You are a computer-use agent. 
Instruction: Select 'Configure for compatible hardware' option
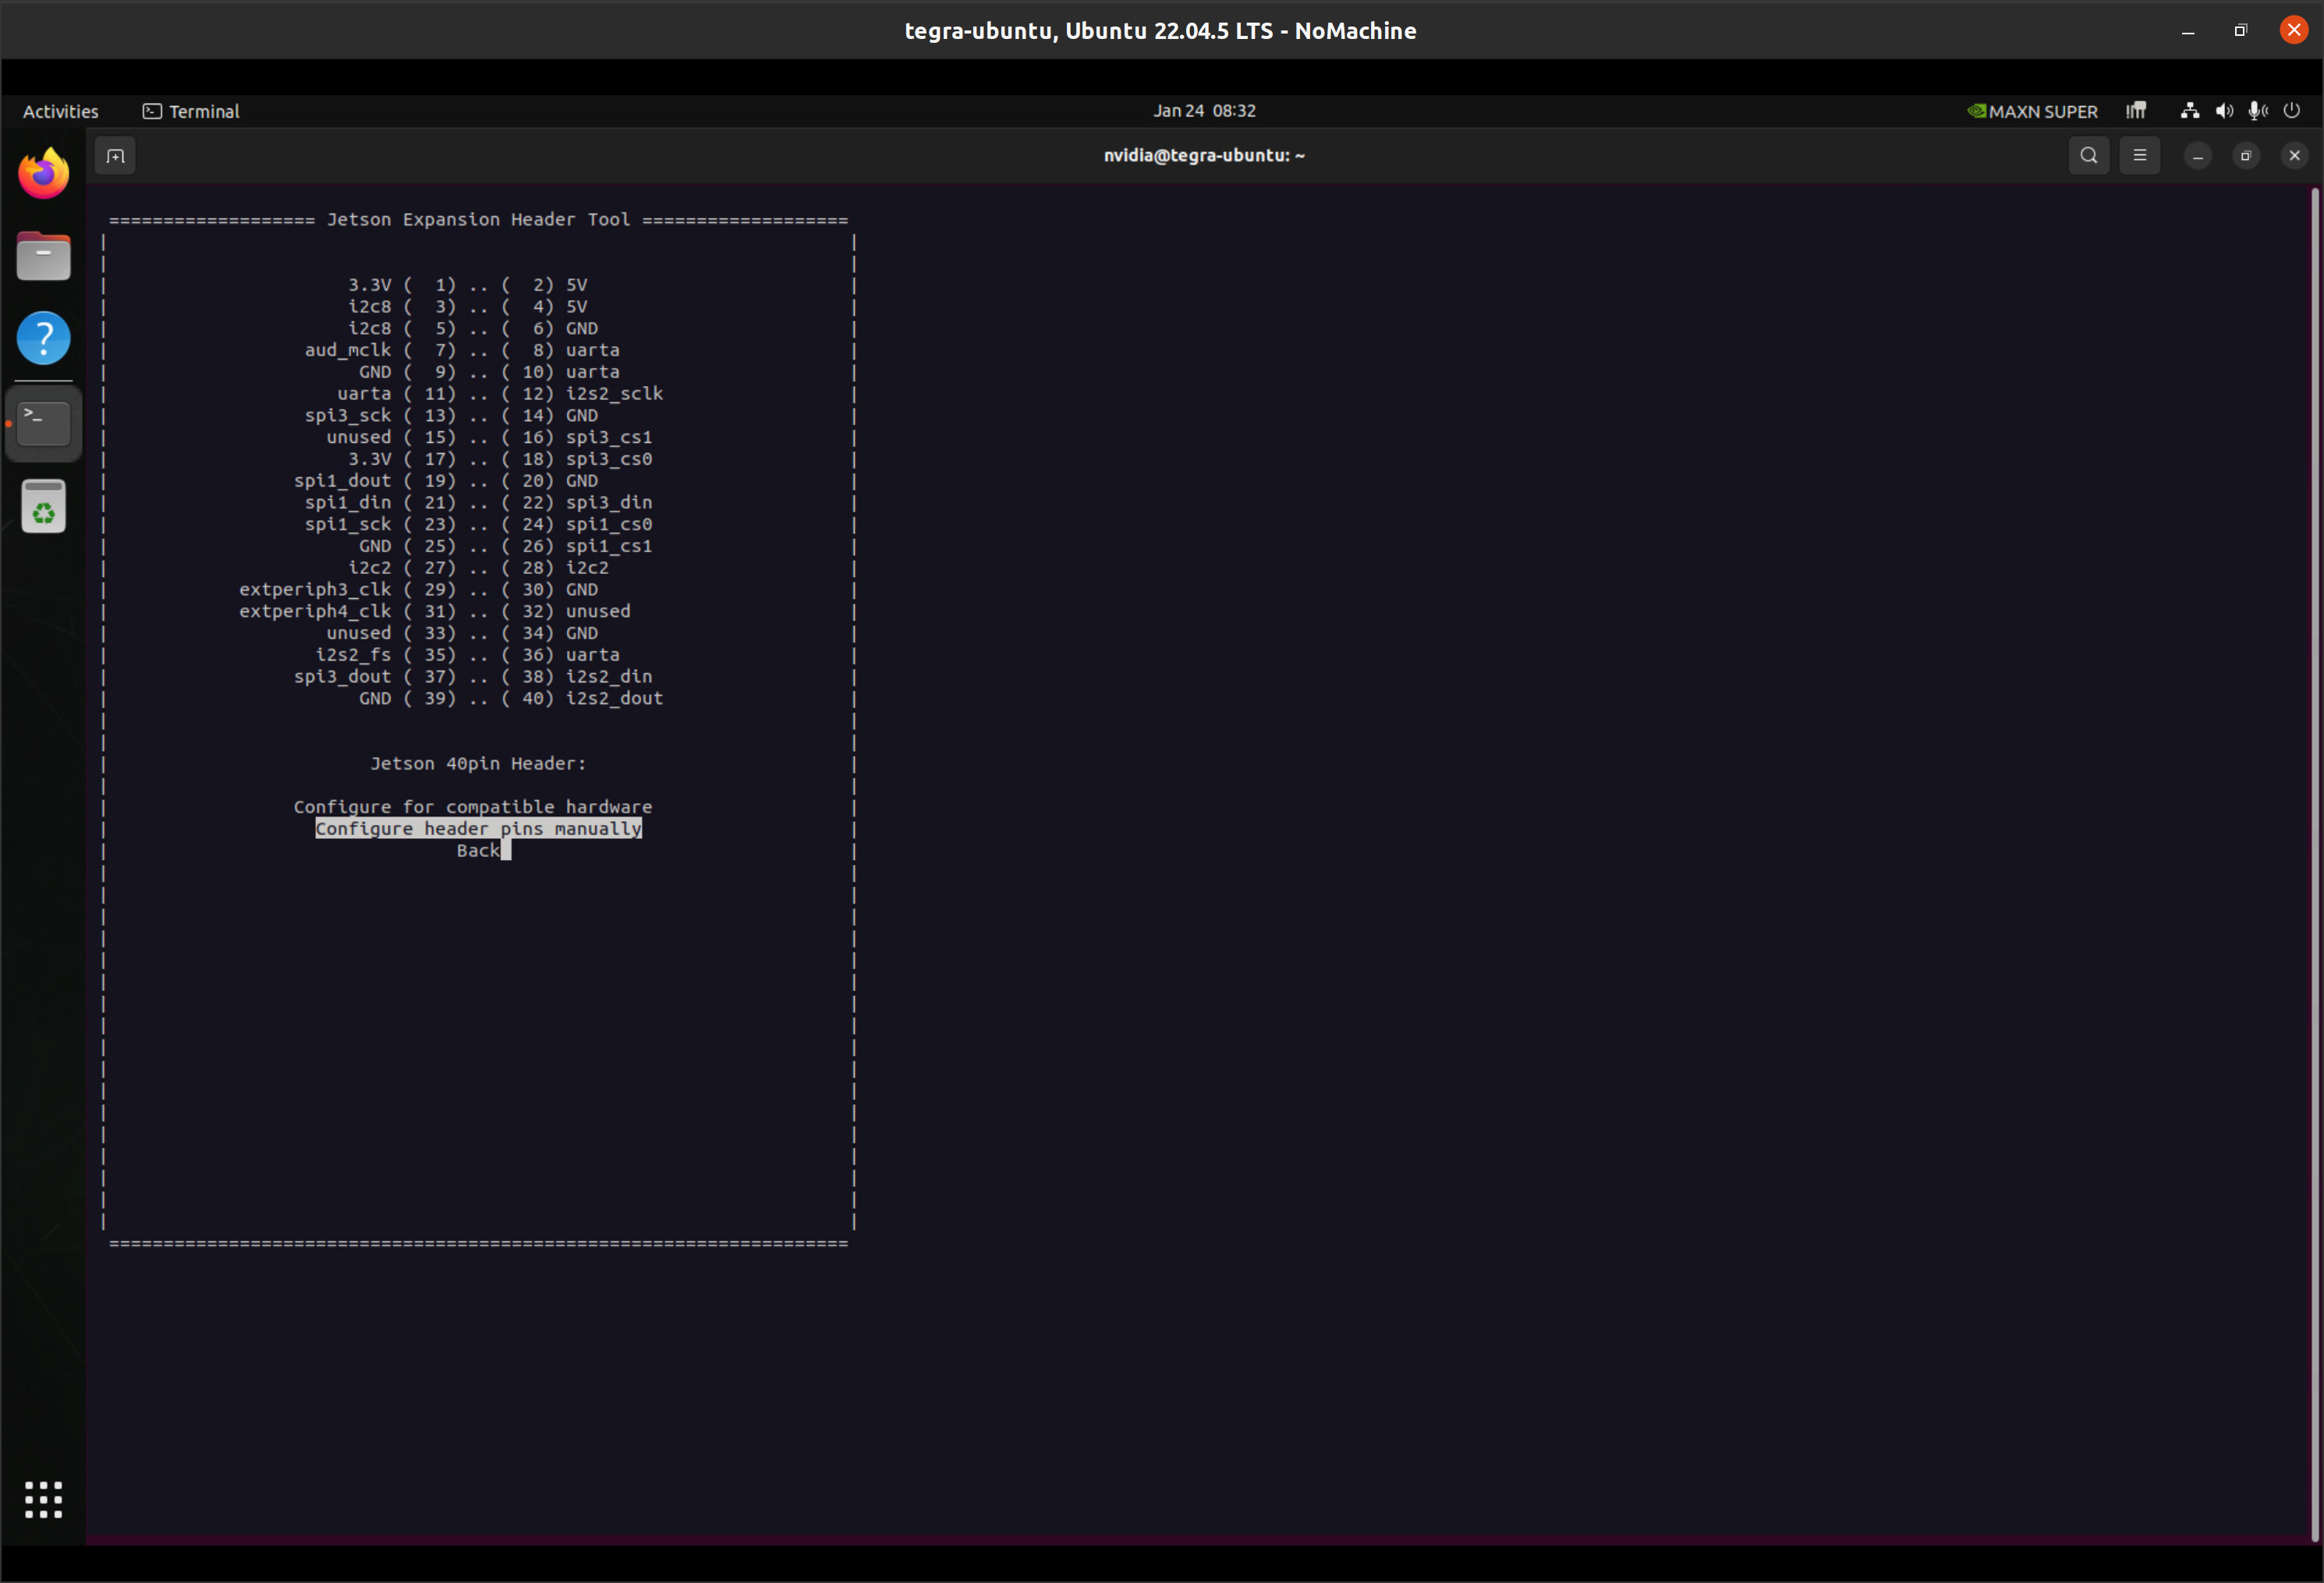472,807
